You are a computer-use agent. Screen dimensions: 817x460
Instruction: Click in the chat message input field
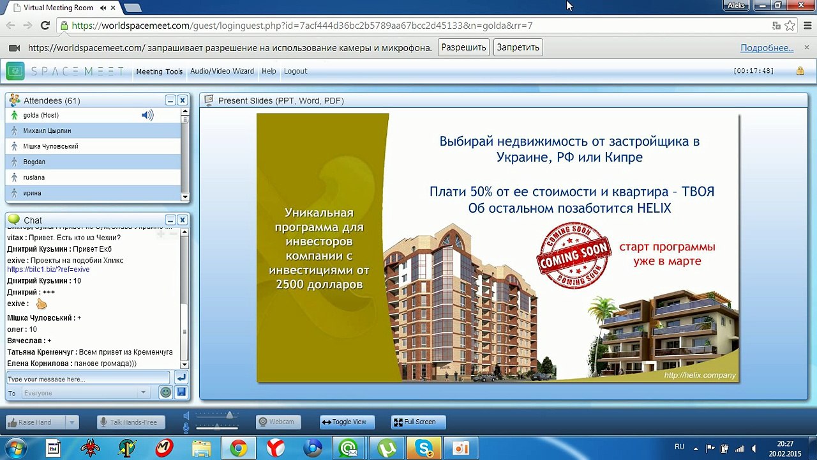pyautogui.click(x=88, y=378)
